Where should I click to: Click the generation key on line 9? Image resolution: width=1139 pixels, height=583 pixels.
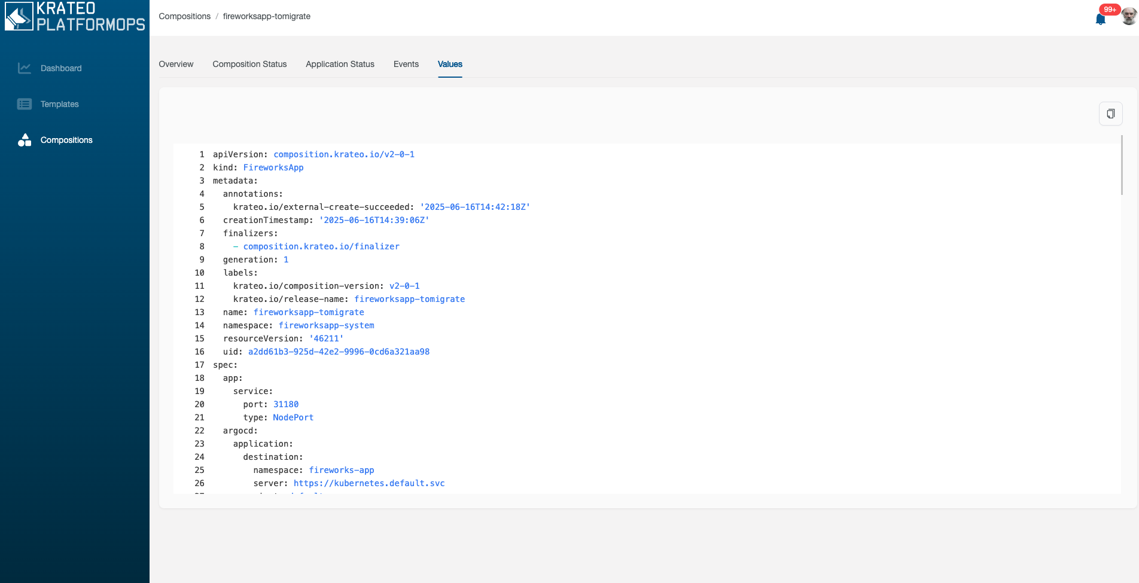click(x=251, y=260)
